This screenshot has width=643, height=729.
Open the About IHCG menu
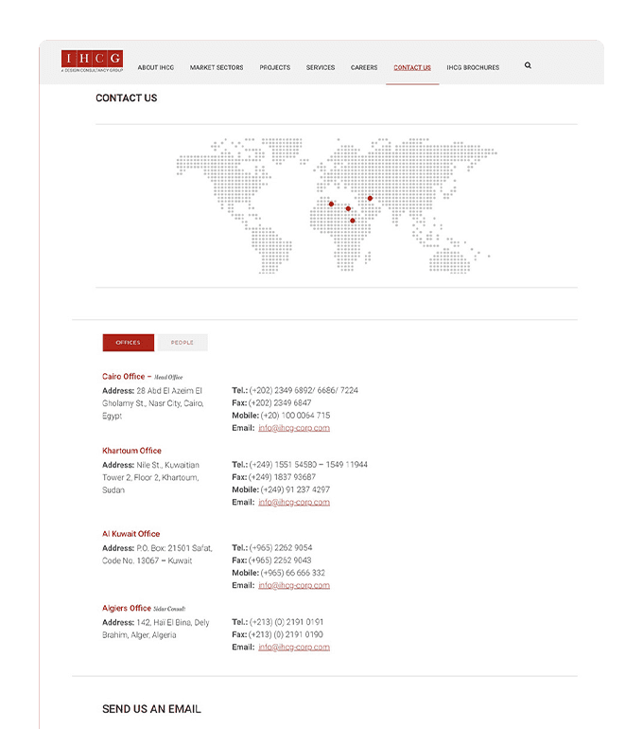(x=155, y=67)
